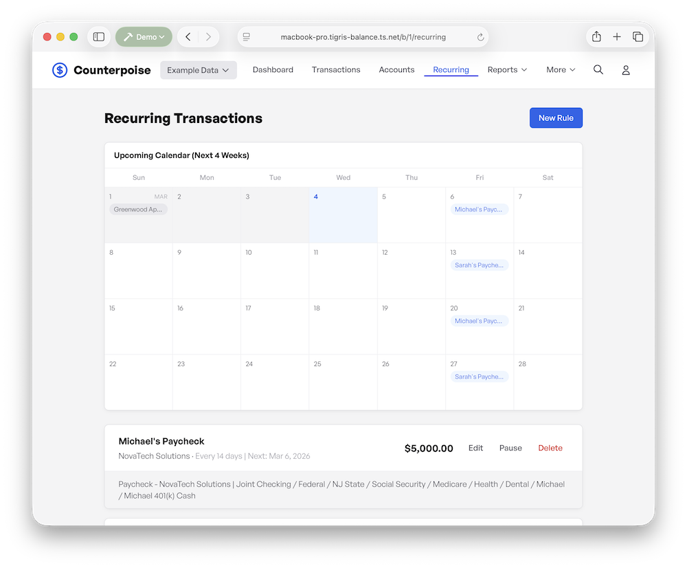Delete the Michael's Paycheck rule
This screenshot has width=687, height=568.
pyautogui.click(x=550, y=448)
